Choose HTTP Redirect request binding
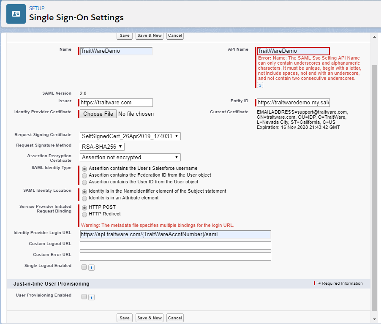The image size is (381, 324). [x=84, y=214]
